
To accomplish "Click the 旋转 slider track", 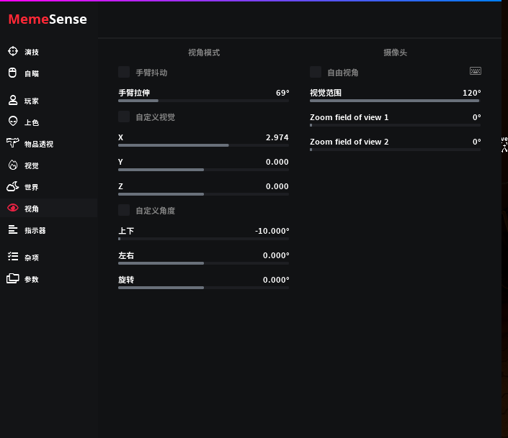I will [203, 288].
